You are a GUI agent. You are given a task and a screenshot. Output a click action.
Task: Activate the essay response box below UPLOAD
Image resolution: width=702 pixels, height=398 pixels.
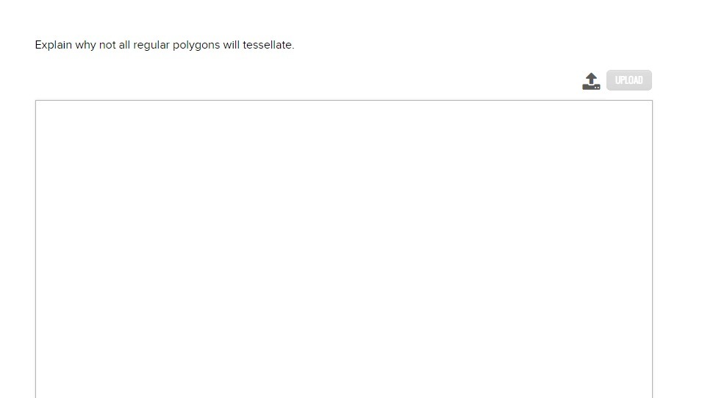[x=344, y=249]
